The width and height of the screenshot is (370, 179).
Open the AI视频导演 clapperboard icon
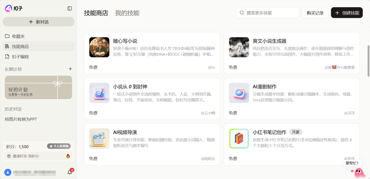click(99, 139)
